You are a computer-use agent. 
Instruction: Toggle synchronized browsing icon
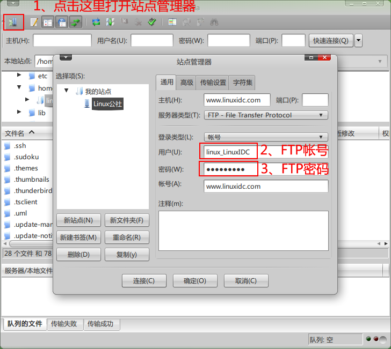pos(200,22)
